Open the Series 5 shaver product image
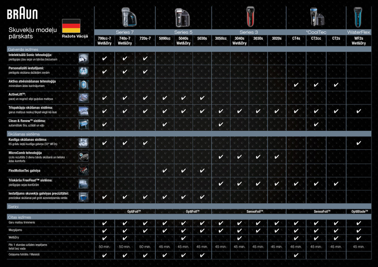The height and width of the screenshot is (267, 378). tap(182, 17)
